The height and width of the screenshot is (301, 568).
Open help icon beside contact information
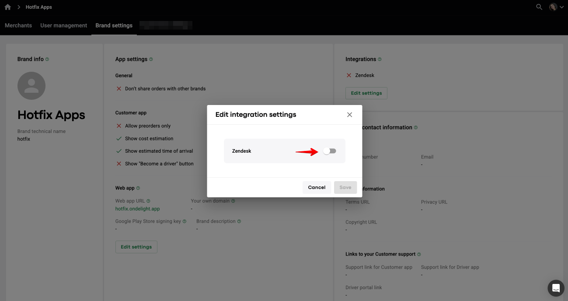point(416,127)
